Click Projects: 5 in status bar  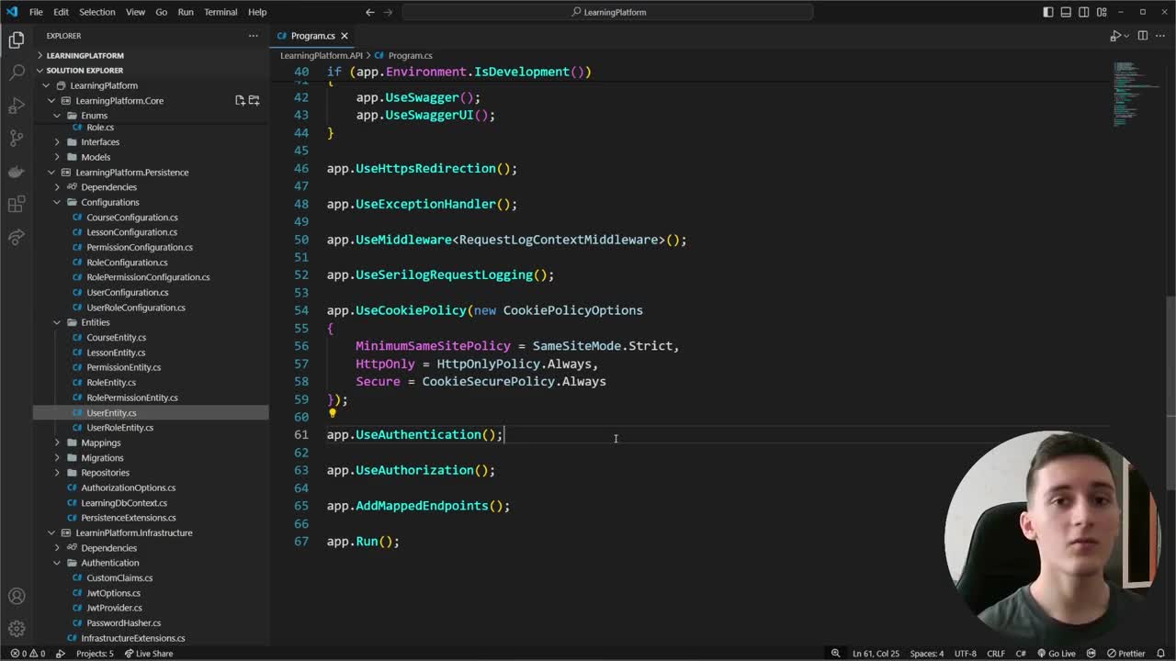(x=95, y=654)
